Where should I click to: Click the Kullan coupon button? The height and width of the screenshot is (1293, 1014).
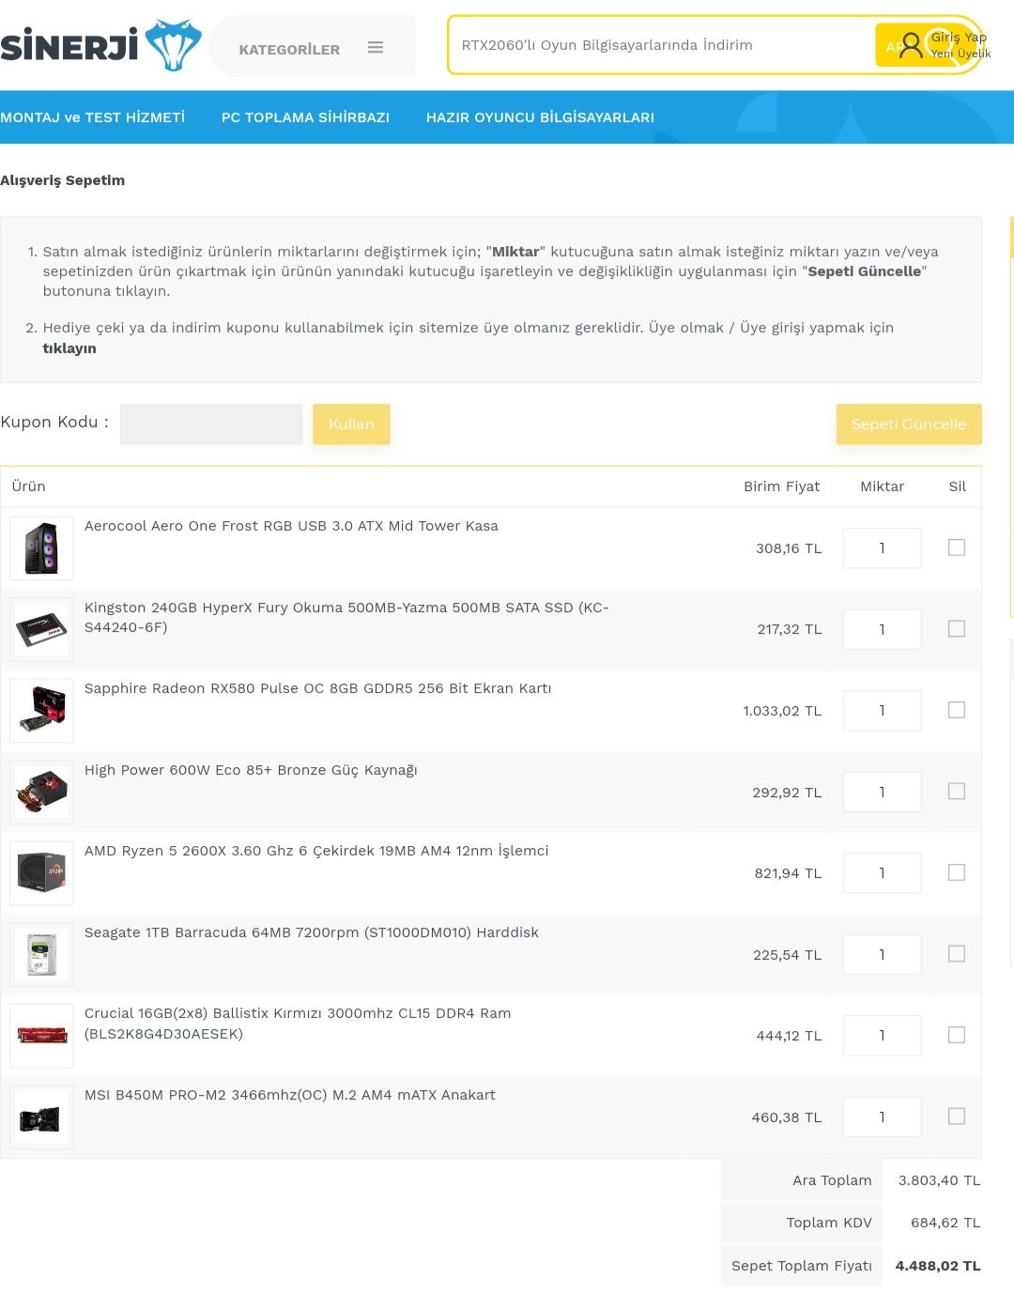point(351,423)
